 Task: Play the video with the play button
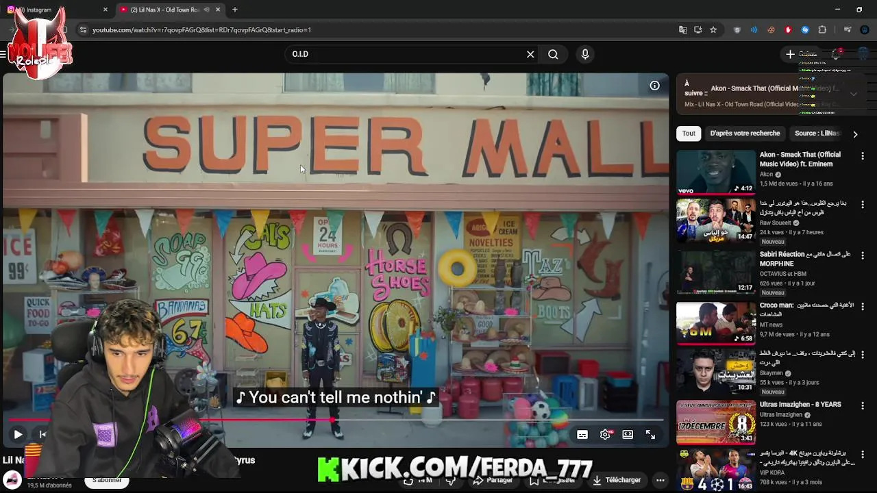[x=18, y=434]
